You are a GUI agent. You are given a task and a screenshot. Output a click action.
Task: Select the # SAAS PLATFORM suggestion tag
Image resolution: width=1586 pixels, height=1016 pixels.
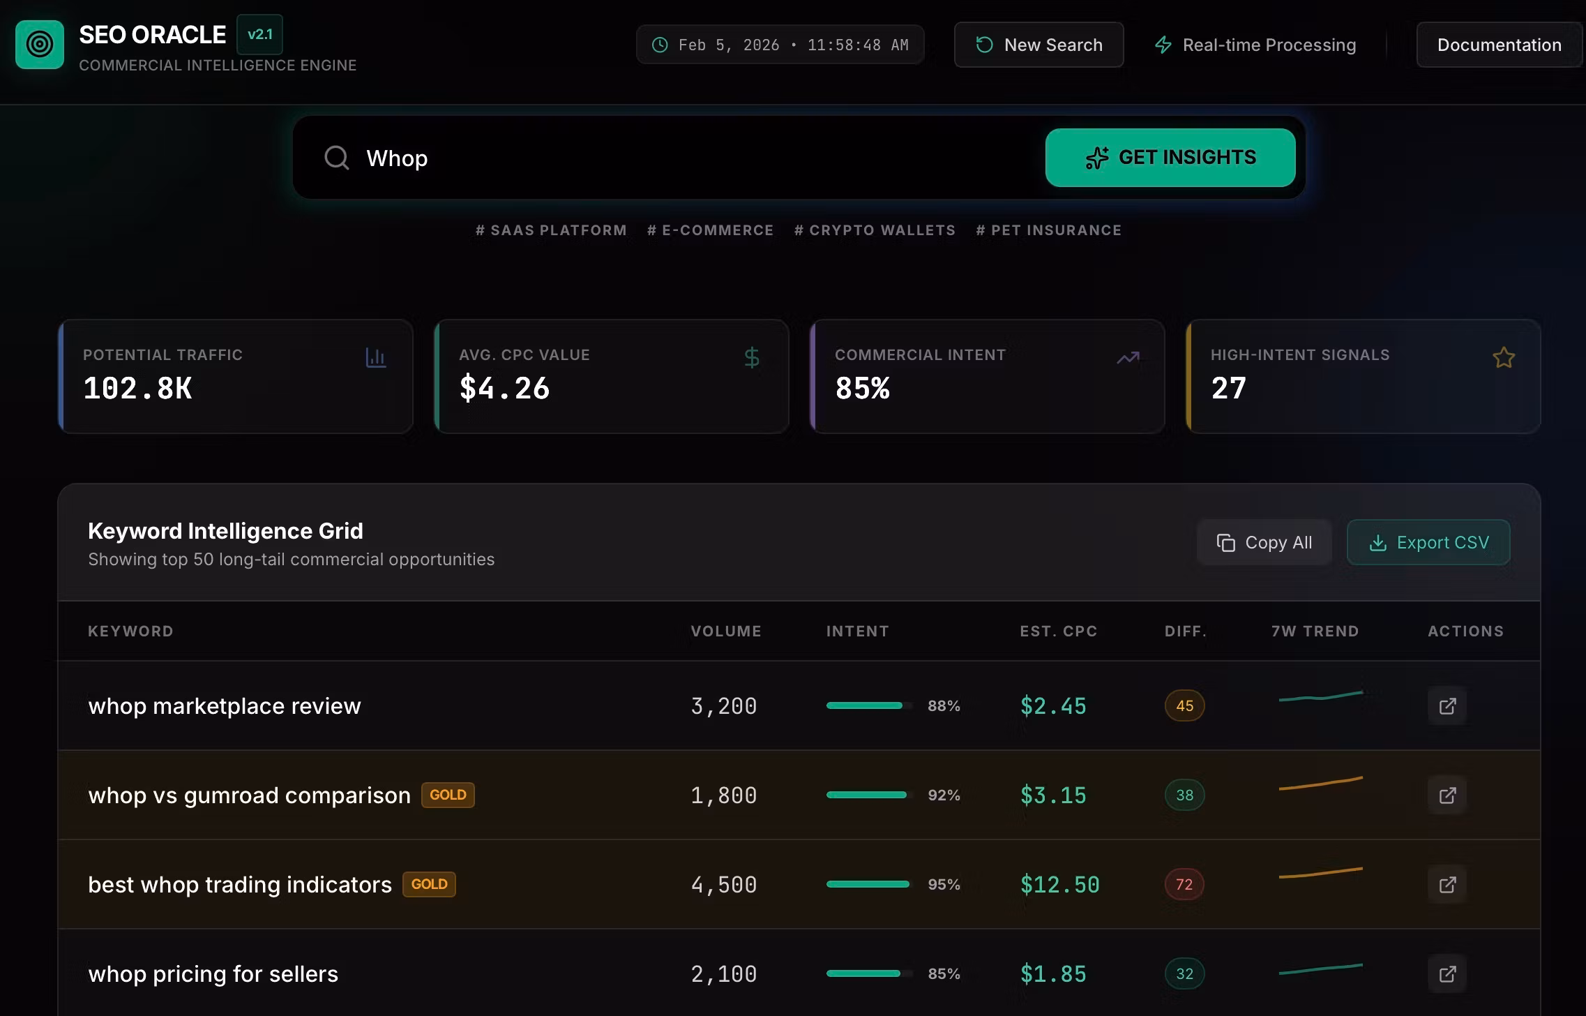tap(551, 230)
